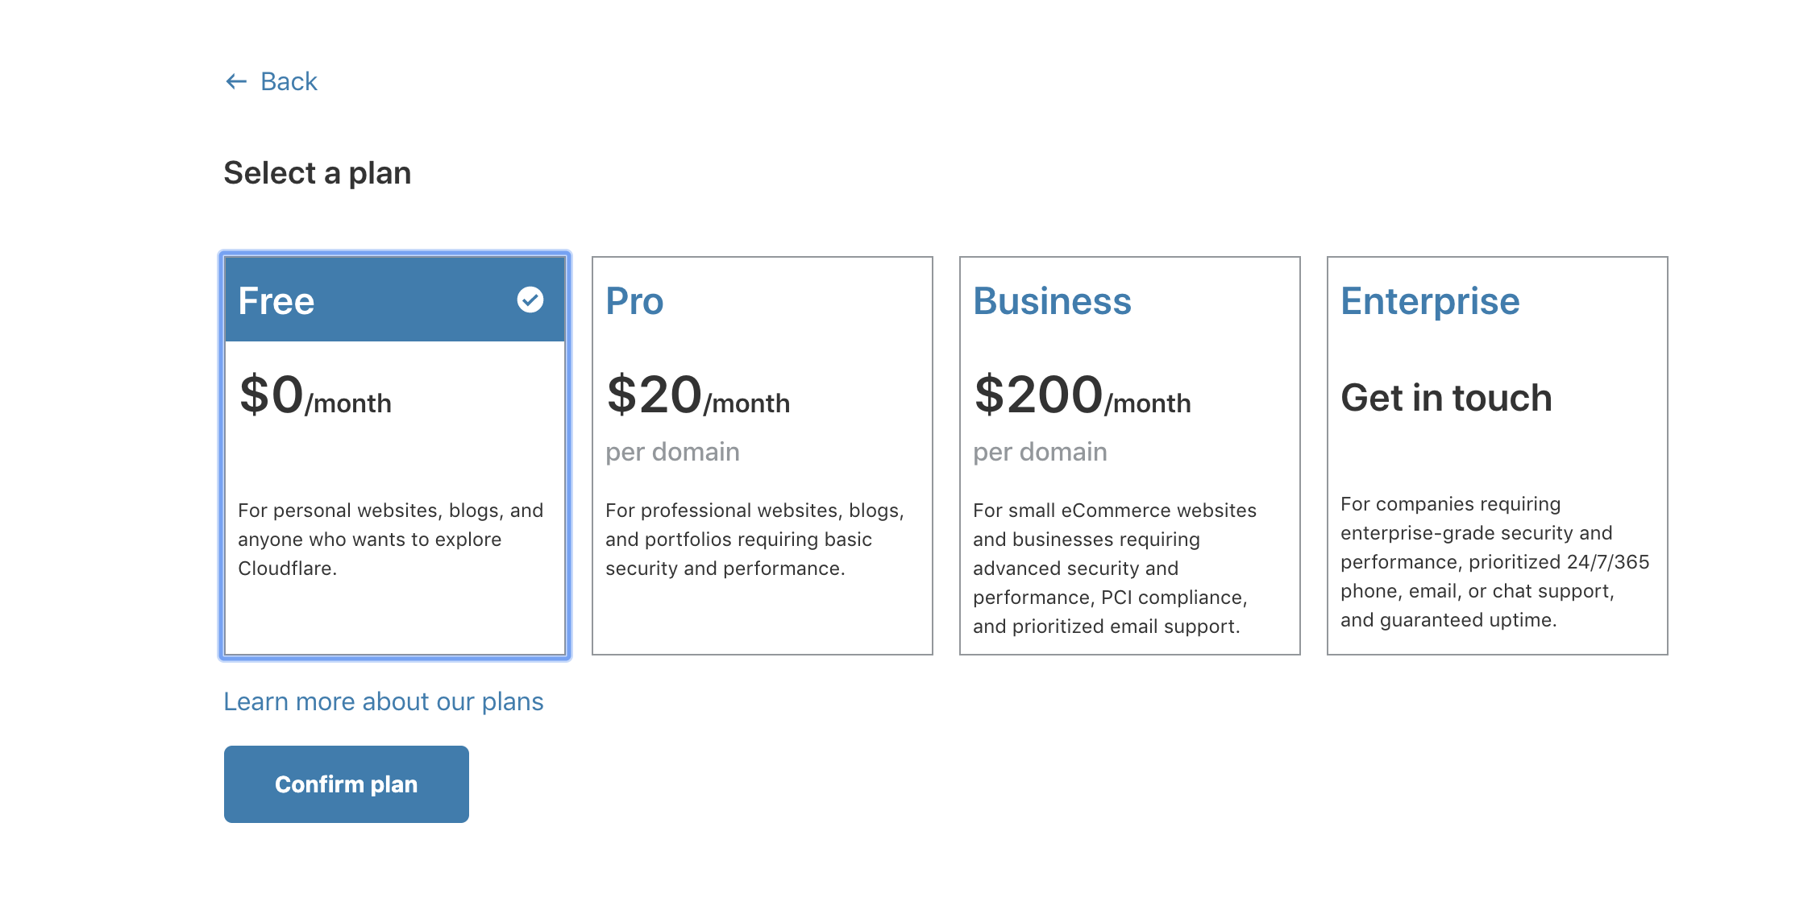The width and height of the screenshot is (1812, 918).
Task: Click the back arrow icon
Action: click(x=235, y=81)
